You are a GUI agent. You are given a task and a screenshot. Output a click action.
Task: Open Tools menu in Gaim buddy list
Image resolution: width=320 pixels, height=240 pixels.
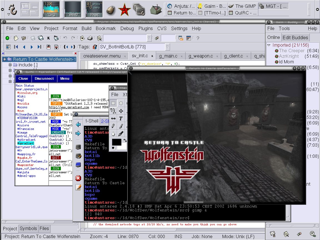[284, 29]
